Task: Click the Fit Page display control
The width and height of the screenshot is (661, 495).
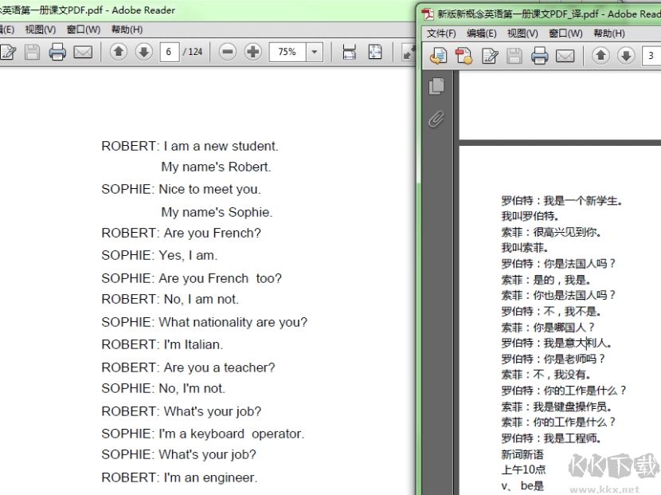Action: (374, 53)
